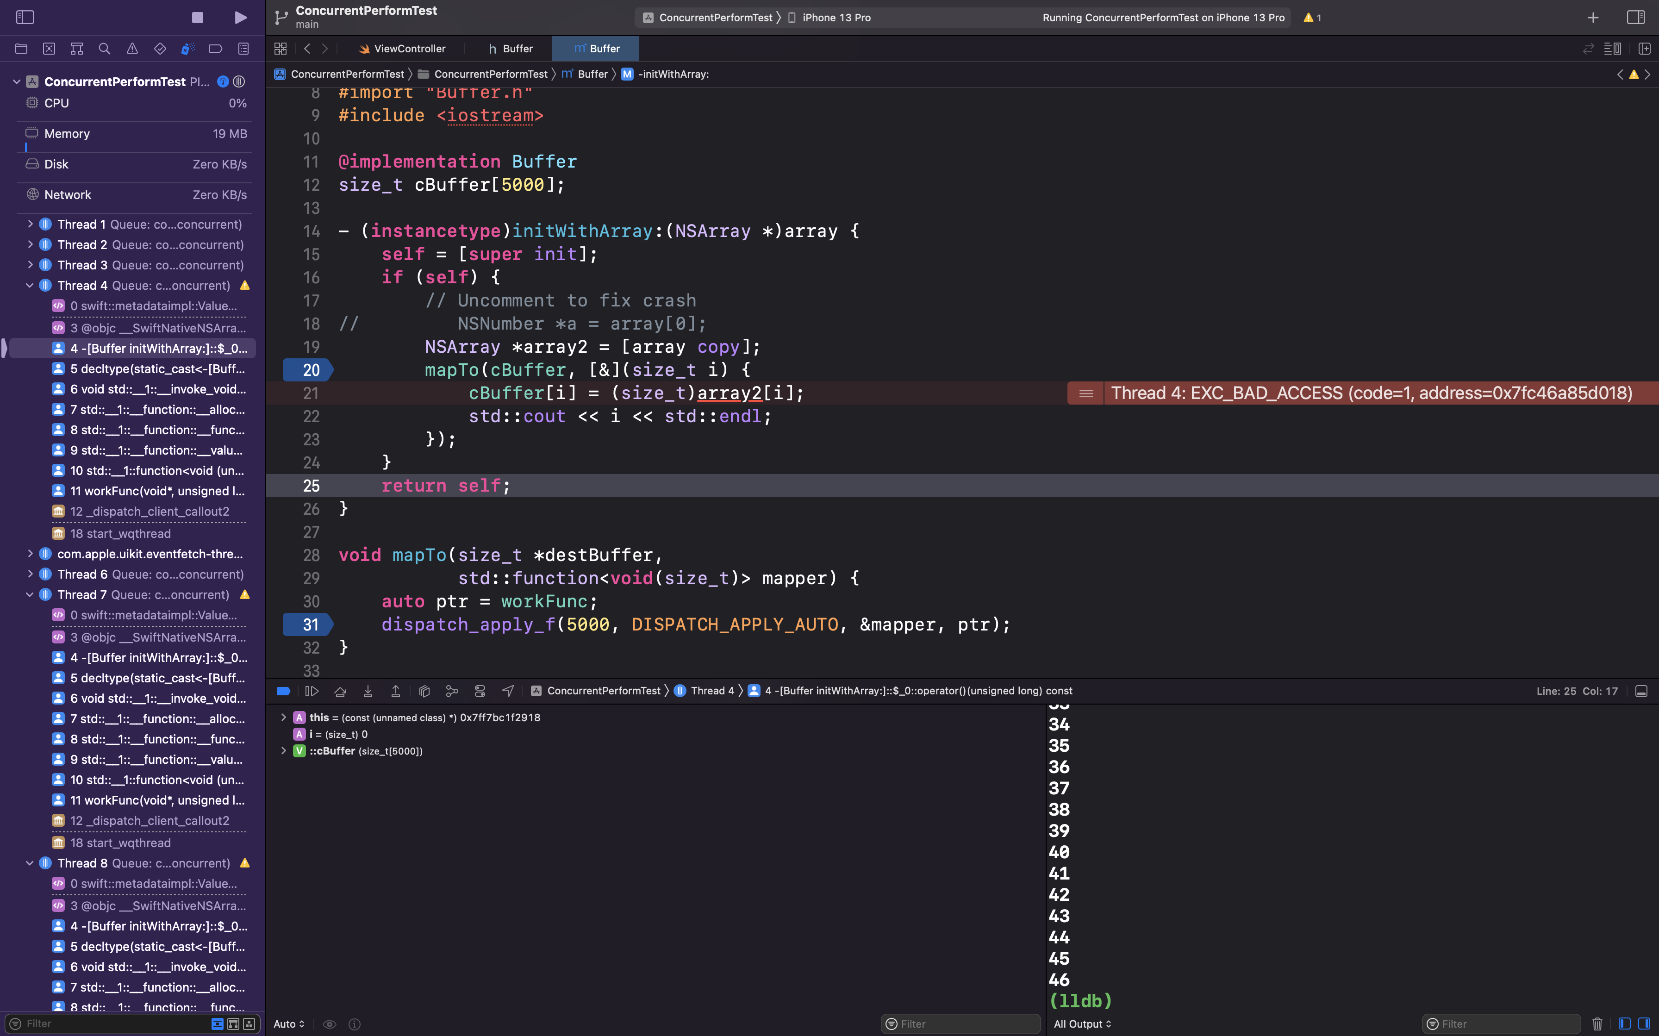Deactivate breakpoints toggle in debug bar
1659x1036 pixels.
[283, 691]
